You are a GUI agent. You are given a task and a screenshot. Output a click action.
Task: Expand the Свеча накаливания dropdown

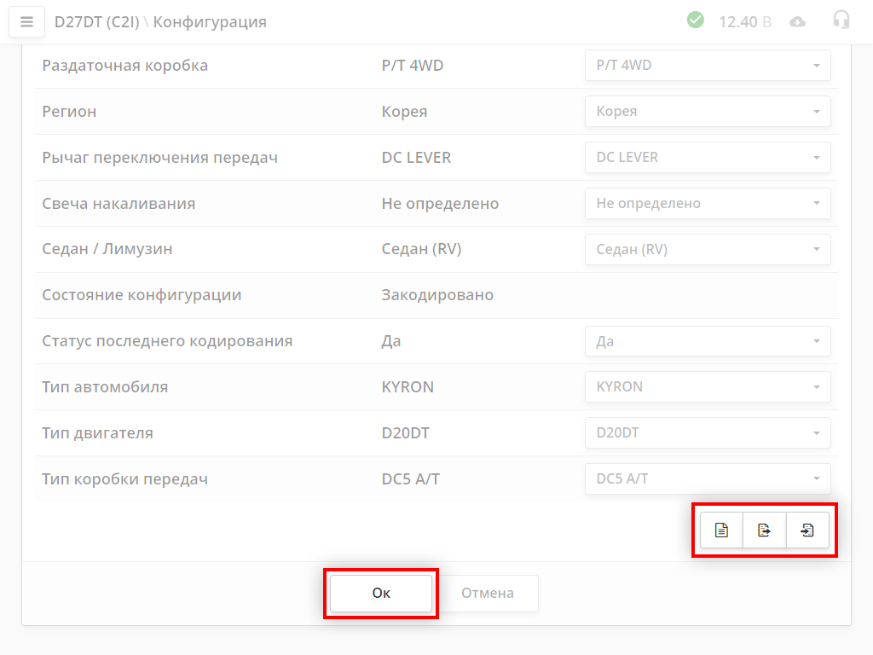[x=708, y=204]
